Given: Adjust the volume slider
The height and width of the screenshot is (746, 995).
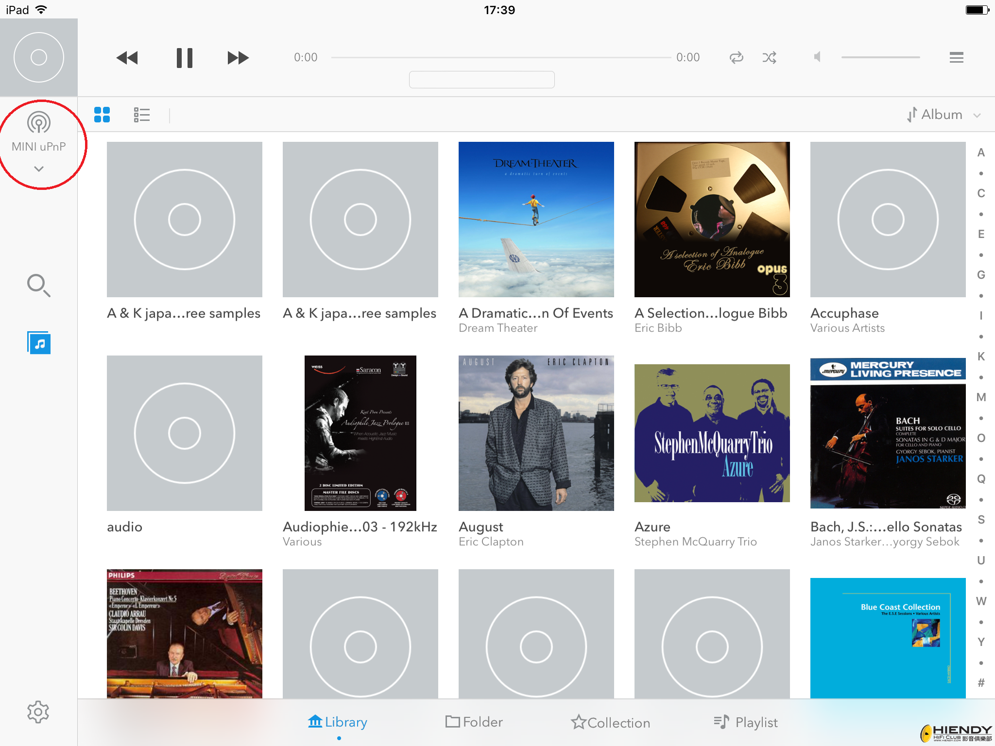Looking at the screenshot, I should [x=881, y=57].
